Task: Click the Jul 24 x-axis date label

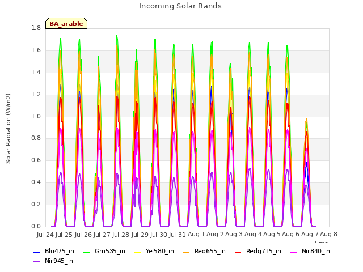Action: (45, 235)
